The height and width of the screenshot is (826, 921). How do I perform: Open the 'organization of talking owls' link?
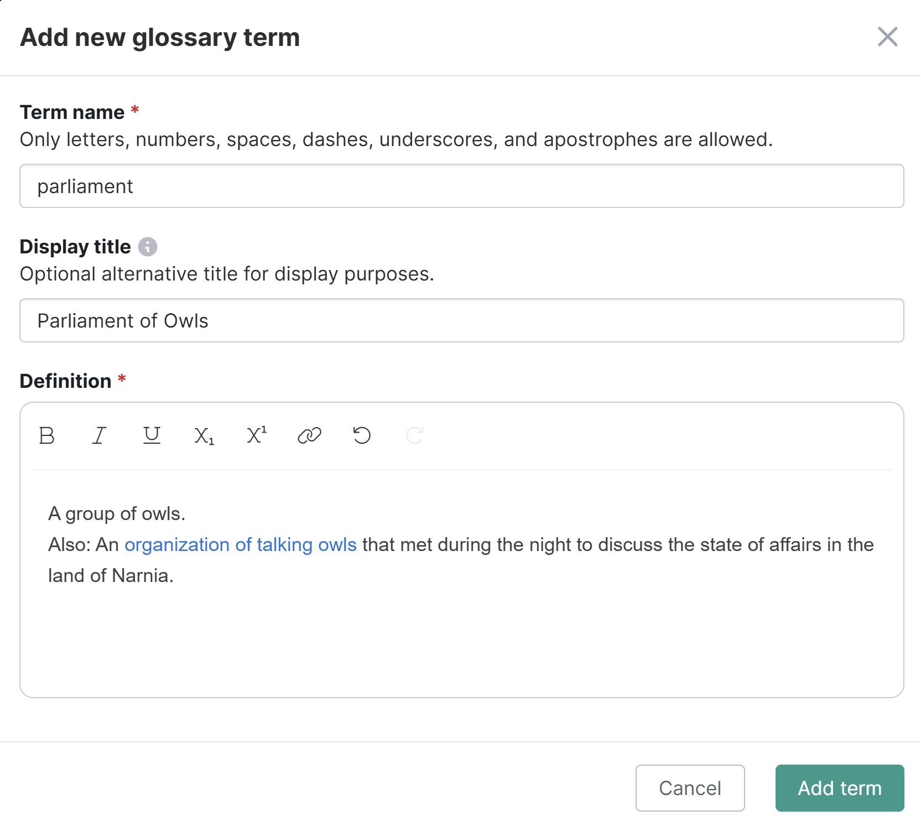coord(240,545)
